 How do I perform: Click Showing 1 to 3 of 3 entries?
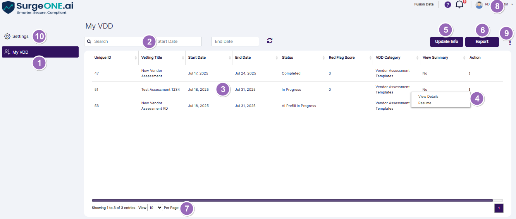point(114,208)
